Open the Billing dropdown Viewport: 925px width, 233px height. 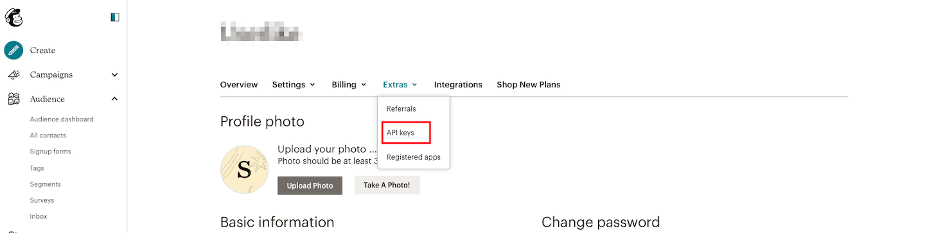(x=349, y=85)
